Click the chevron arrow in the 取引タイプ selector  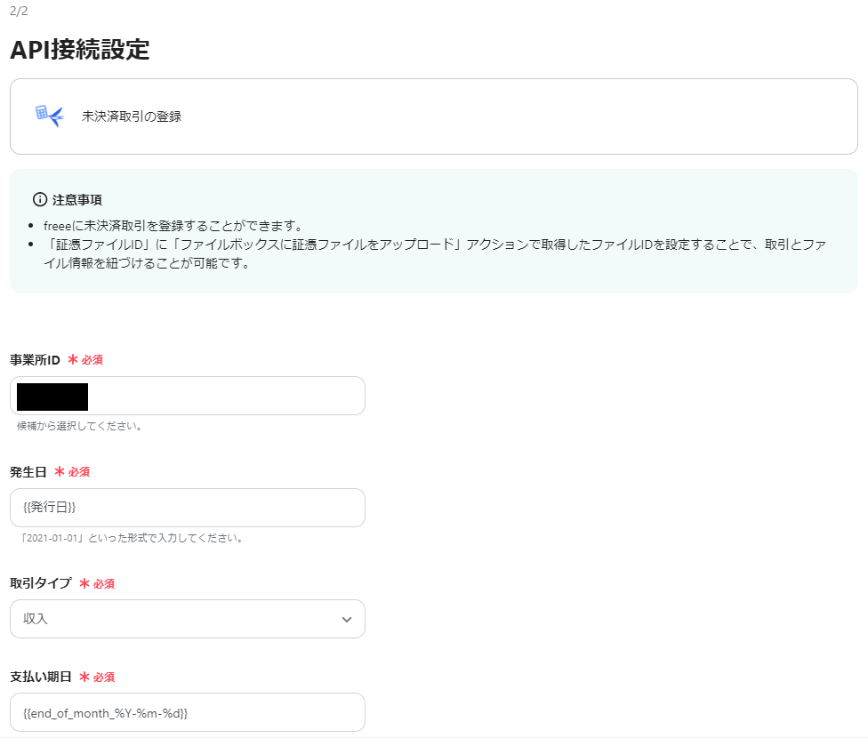(x=349, y=619)
